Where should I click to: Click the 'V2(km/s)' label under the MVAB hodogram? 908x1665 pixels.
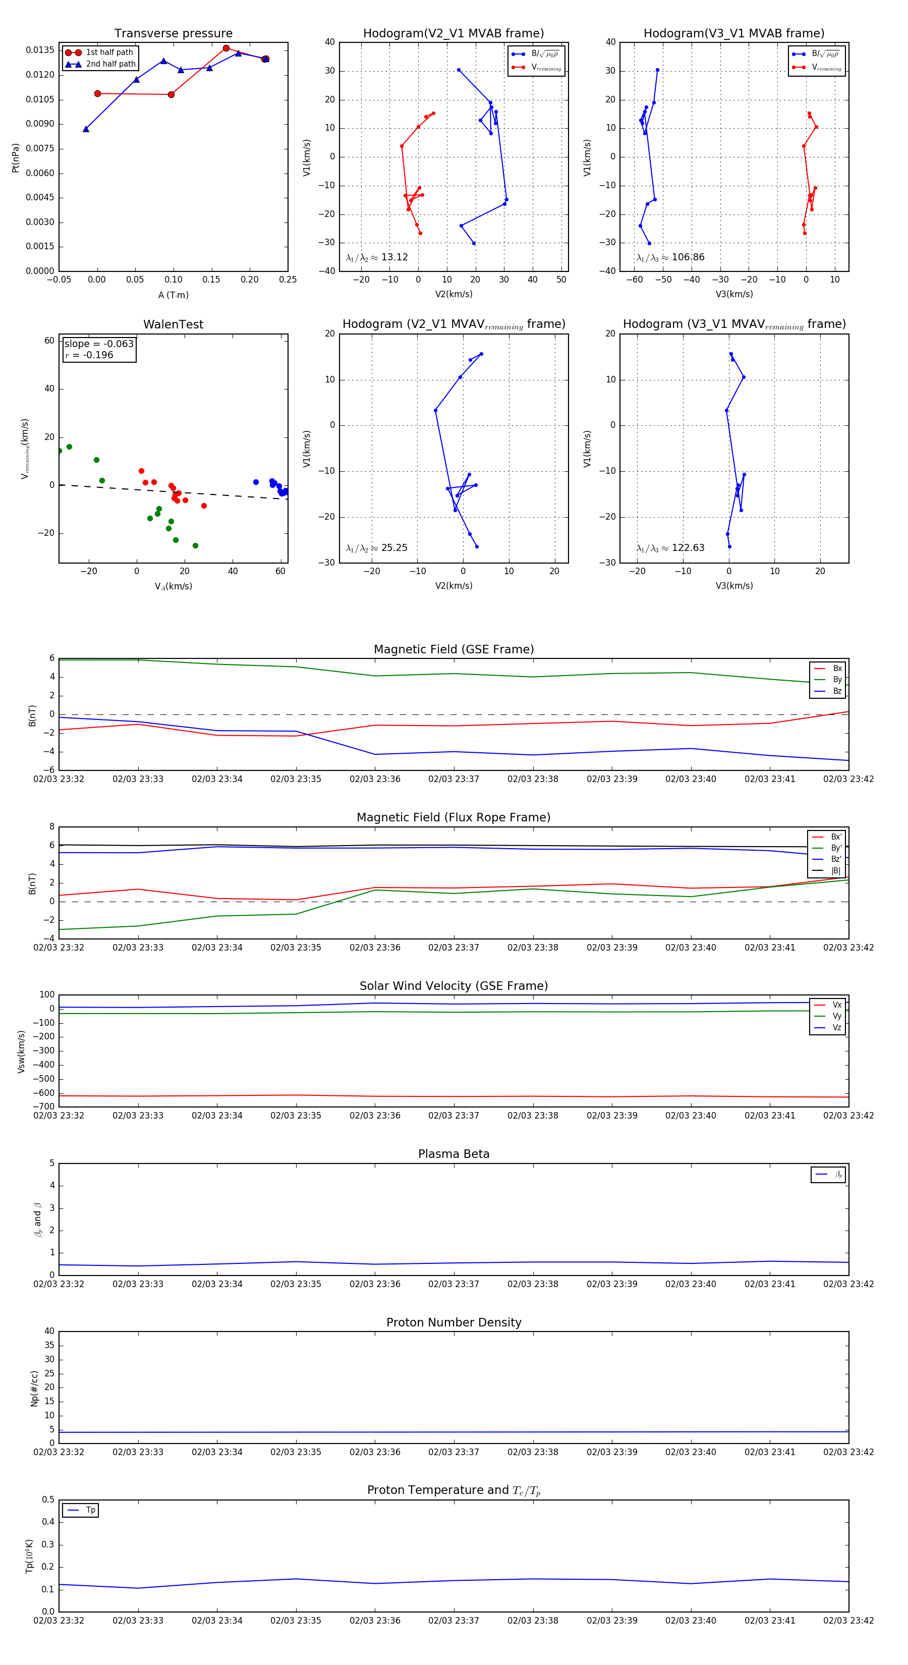[453, 295]
